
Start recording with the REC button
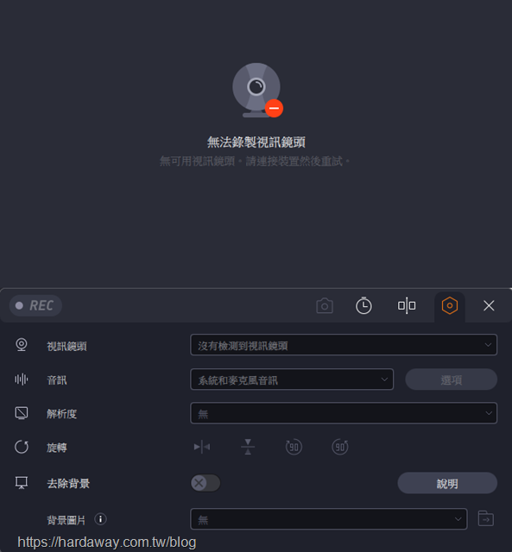point(35,305)
